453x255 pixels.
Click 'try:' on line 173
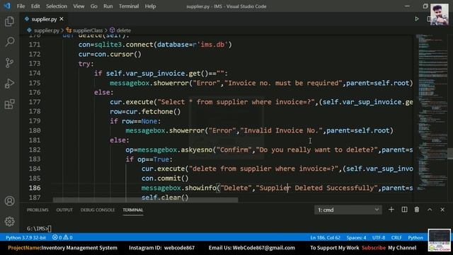tap(86, 64)
